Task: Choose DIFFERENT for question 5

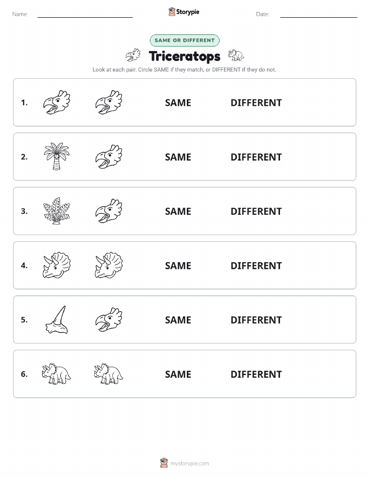Action: coord(256,320)
